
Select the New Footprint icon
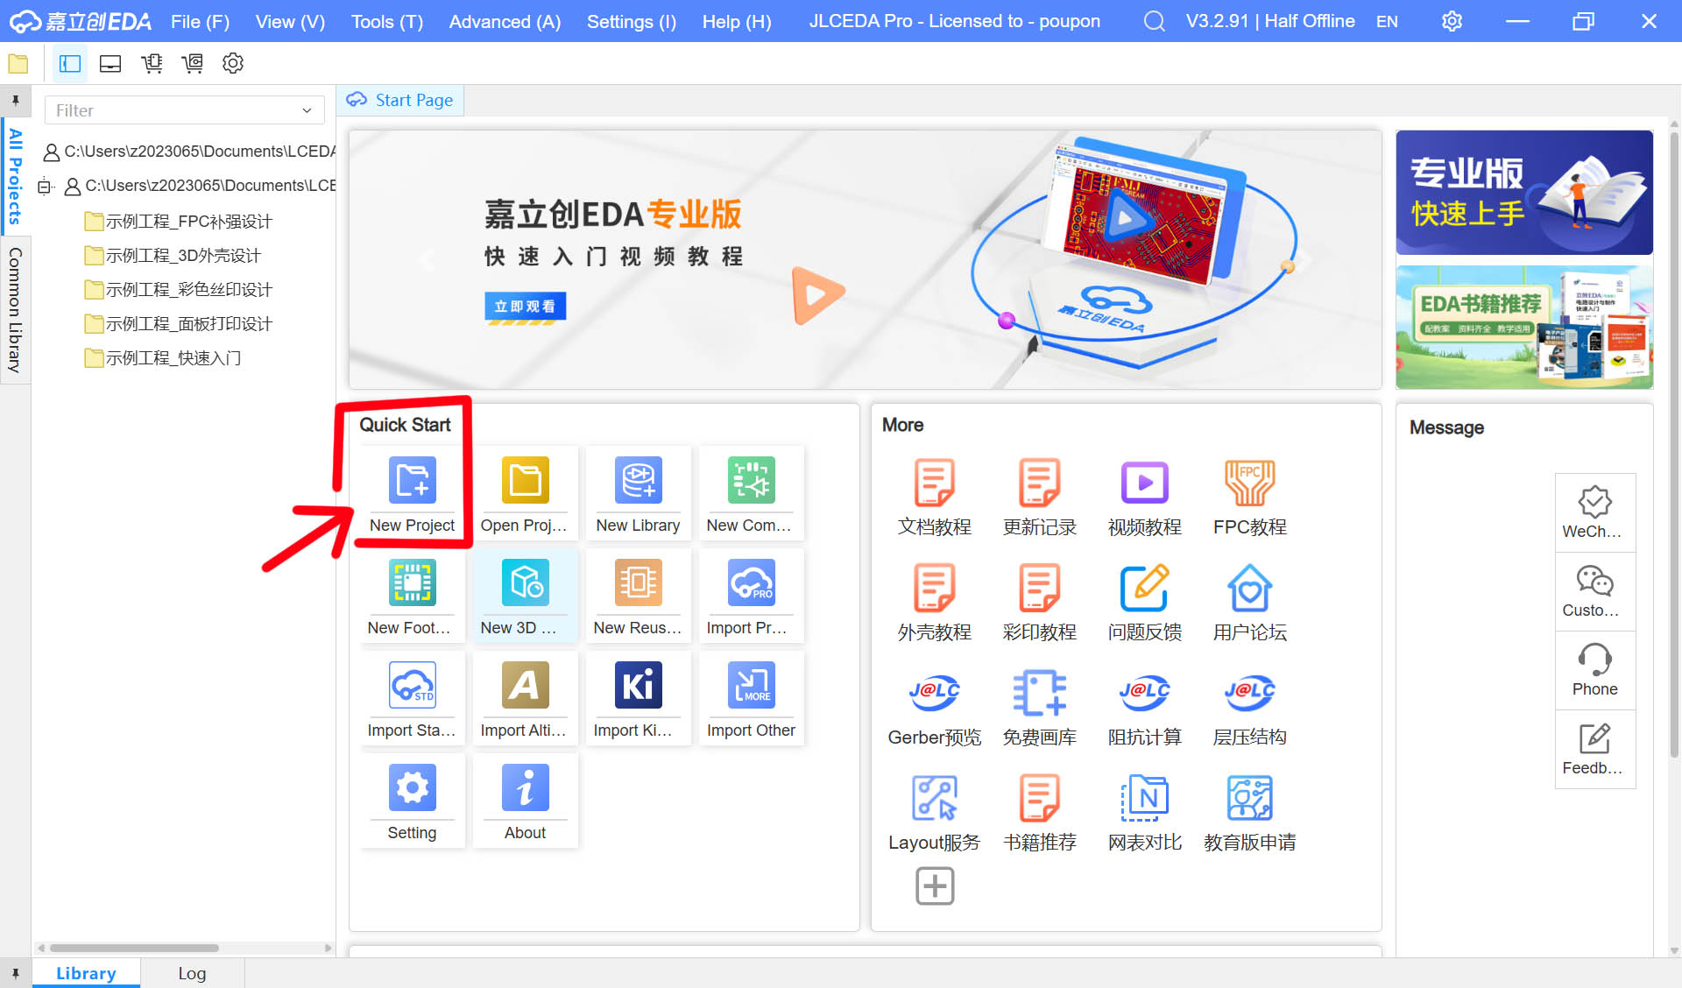pos(412,583)
